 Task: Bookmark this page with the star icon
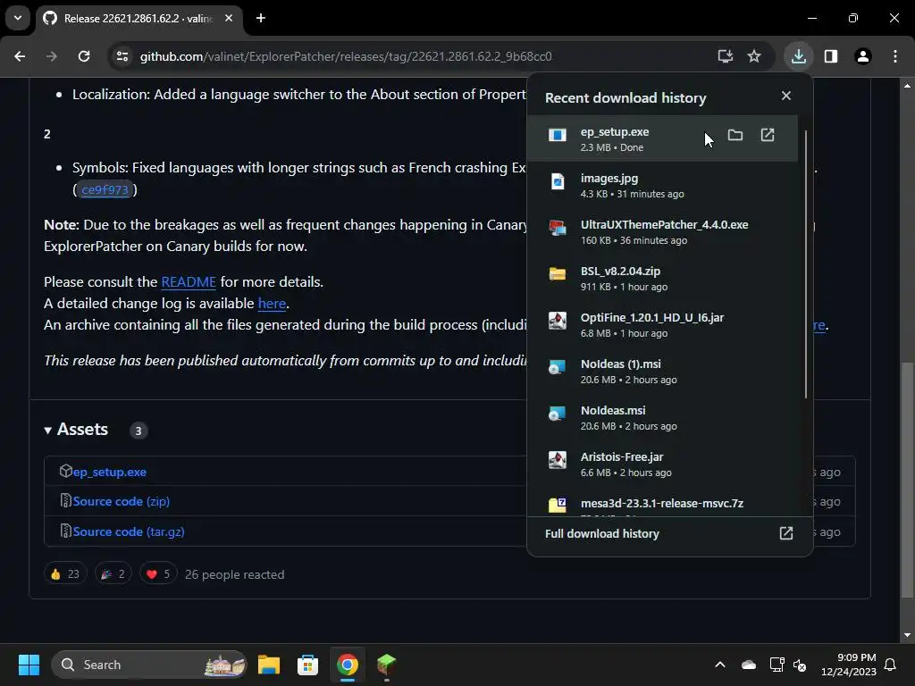[754, 56]
